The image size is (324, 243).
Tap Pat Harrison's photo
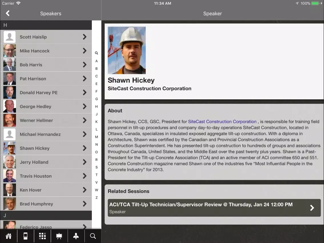9,78
